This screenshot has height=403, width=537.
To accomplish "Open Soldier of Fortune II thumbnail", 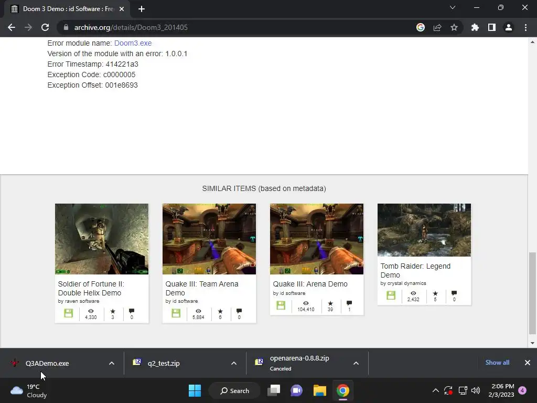I will 102,239.
